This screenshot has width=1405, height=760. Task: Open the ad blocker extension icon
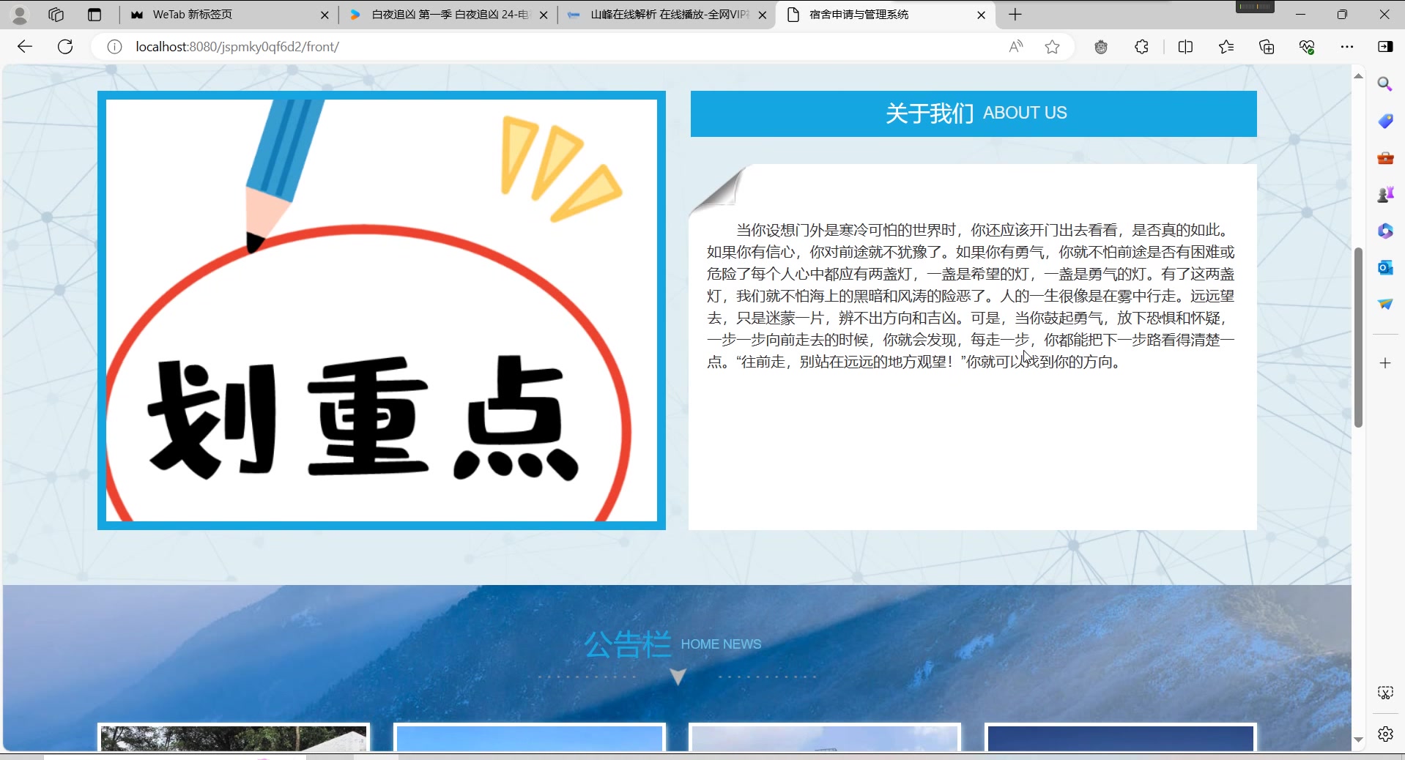click(x=1101, y=47)
